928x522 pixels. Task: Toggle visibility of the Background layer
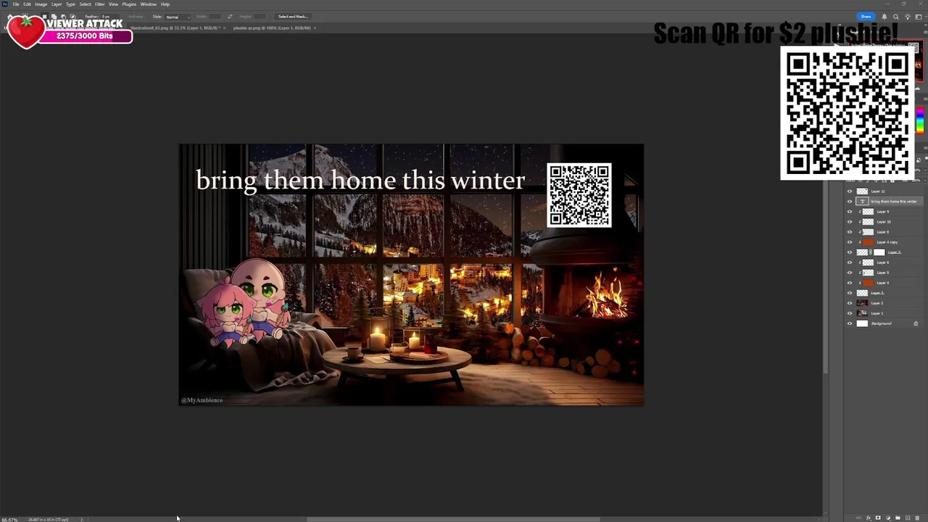coord(850,323)
